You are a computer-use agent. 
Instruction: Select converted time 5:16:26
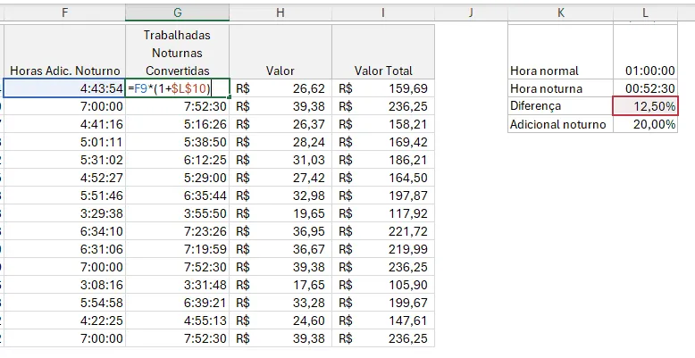point(177,124)
